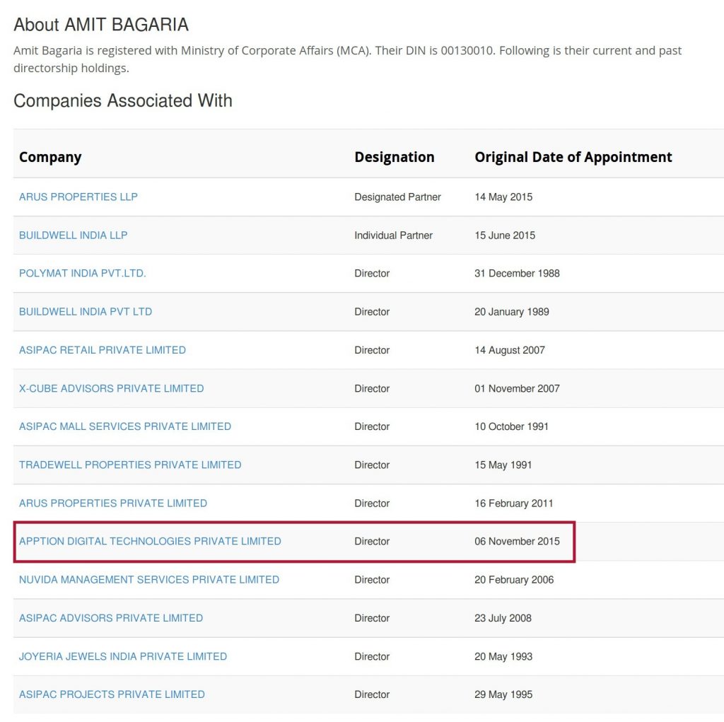Click the date '01 November 2007'
This screenshot has width=724, height=722.
[517, 388]
